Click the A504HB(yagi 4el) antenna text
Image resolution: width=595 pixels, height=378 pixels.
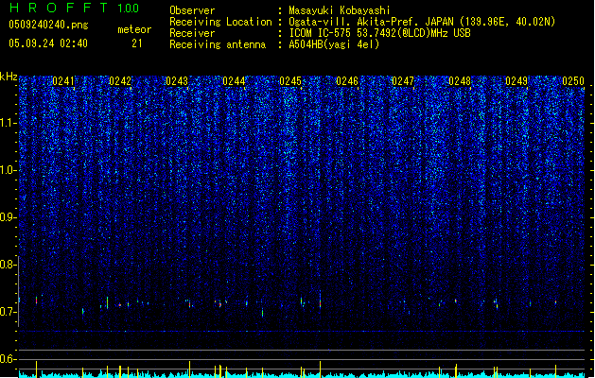coord(334,44)
